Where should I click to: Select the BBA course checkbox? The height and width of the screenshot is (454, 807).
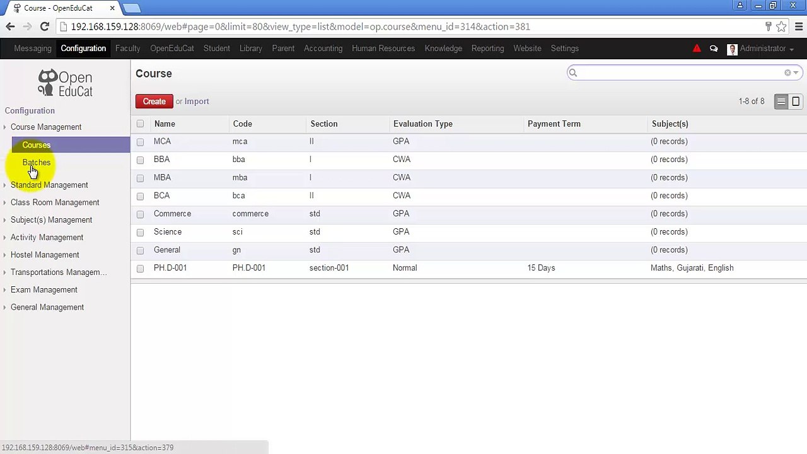tap(140, 160)
